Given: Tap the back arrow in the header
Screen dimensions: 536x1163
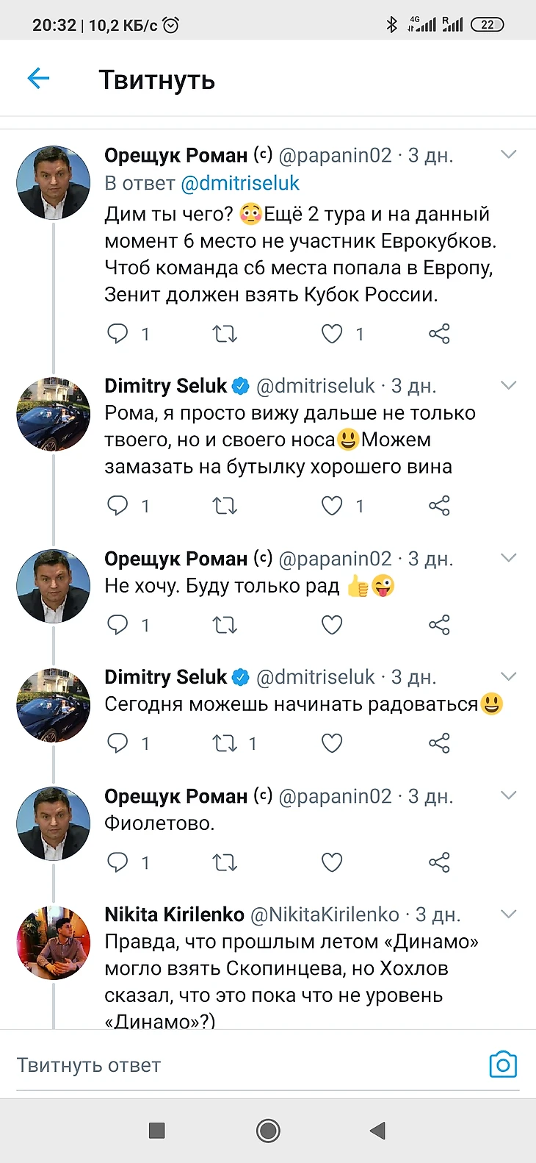Looking at the screenshot, I should (x=38, y=79).
